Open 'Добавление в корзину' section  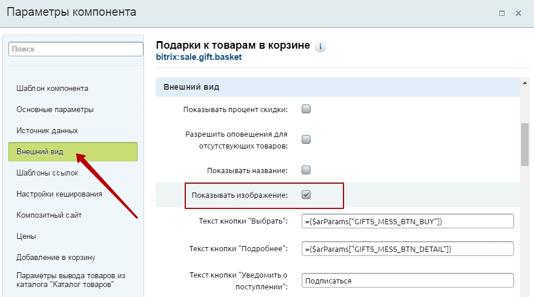point(56,258)
